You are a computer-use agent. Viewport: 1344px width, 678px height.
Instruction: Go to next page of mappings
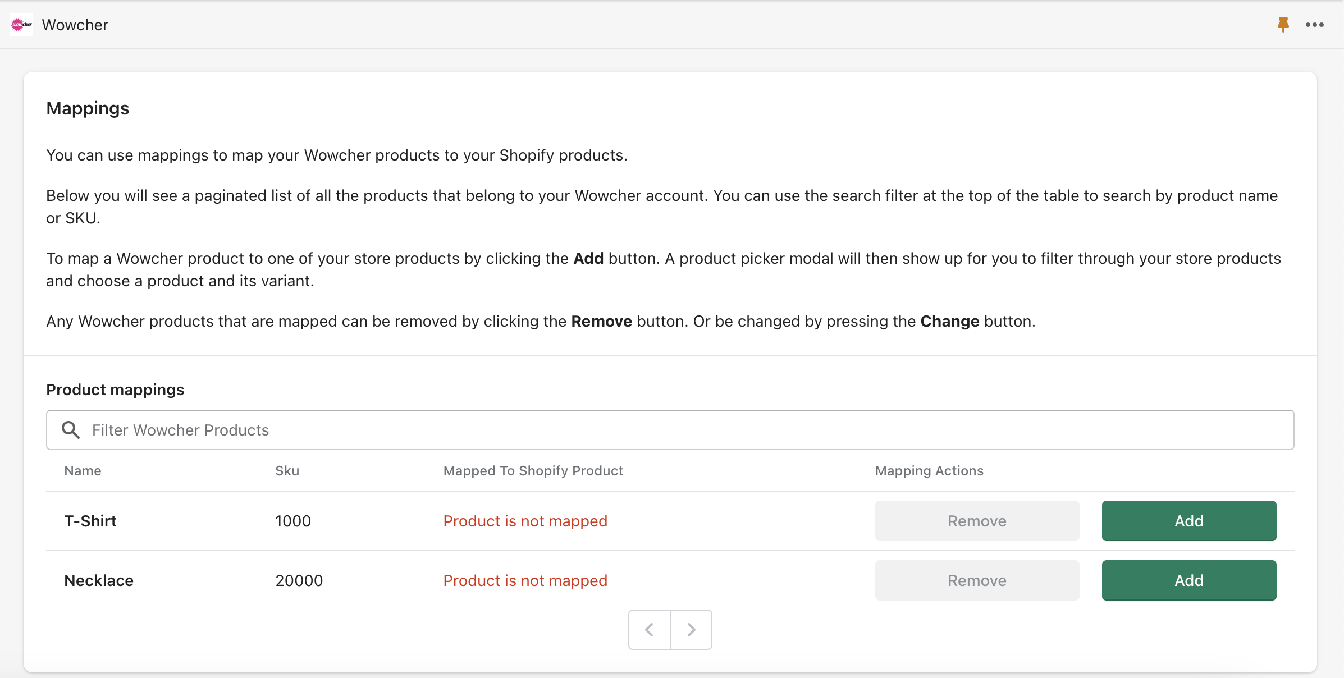click(x=691, y=630)
